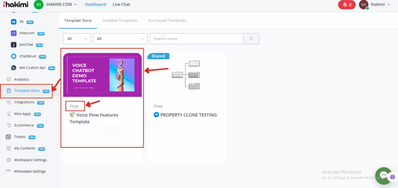This screenshot has height=188, width=398.
Task: Select the JivoChat icon in sidebar
Action: pos(13,45)
